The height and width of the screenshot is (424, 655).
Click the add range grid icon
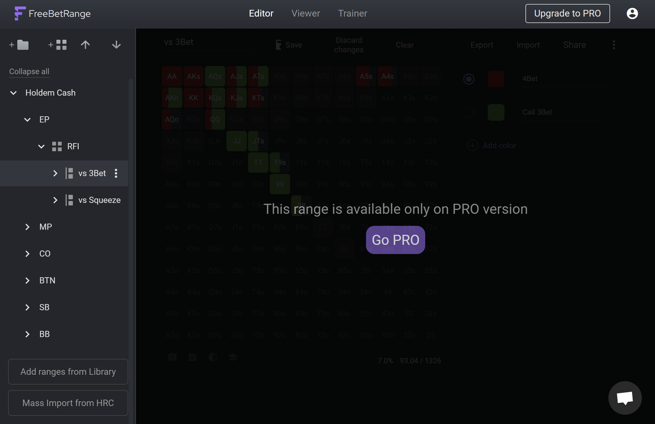tap(57, 45)
